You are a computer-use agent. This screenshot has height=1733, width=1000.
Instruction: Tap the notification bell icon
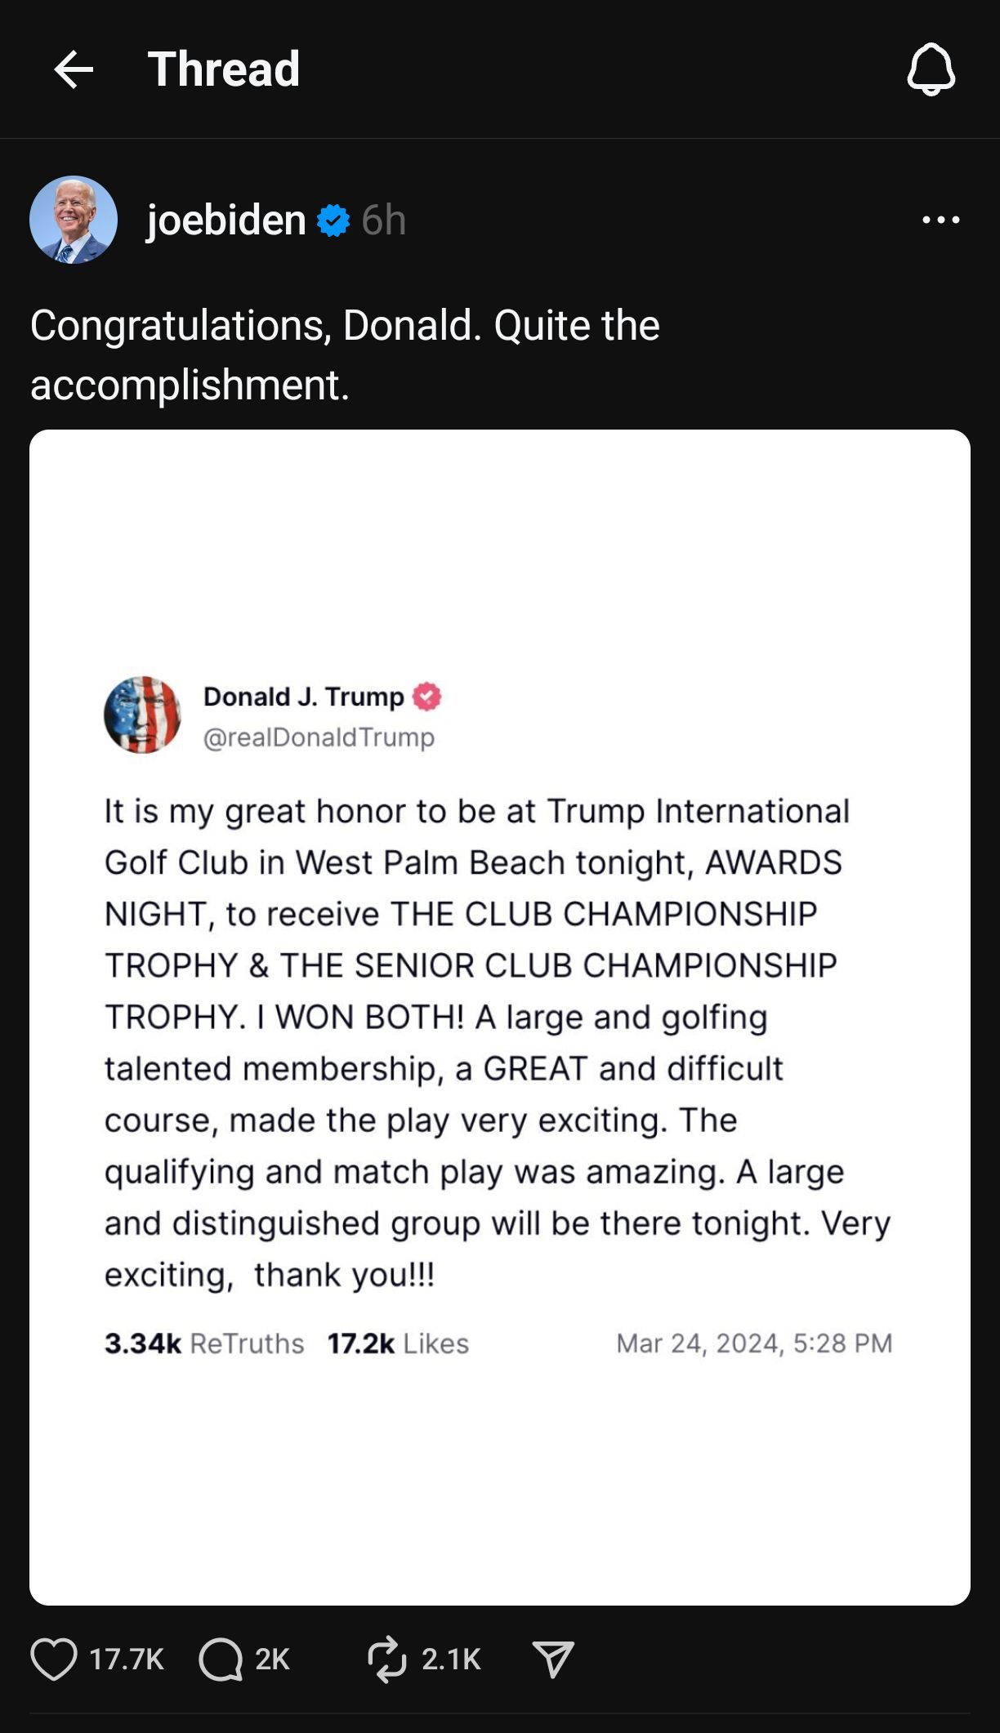[931, 69]
